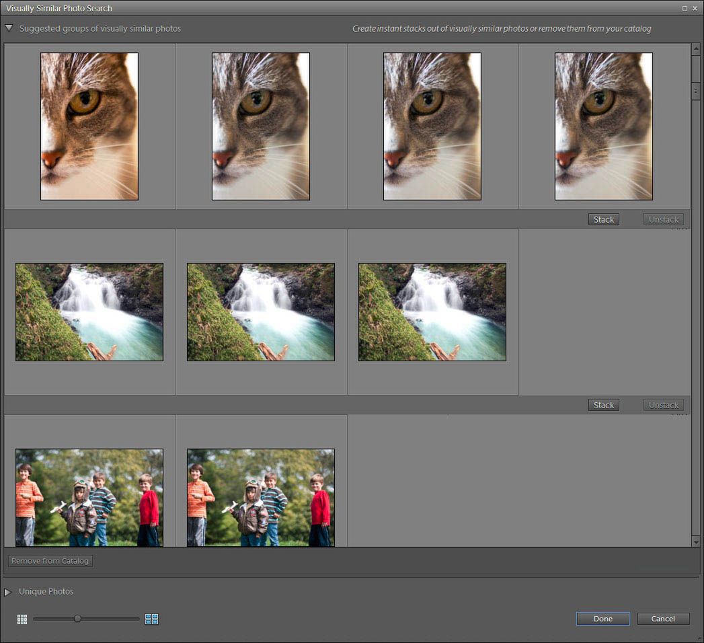Click the Unique Photos label

[x=46, y=592]
